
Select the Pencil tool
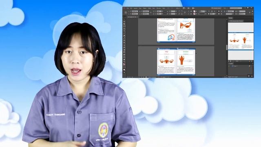coord(124,38)
